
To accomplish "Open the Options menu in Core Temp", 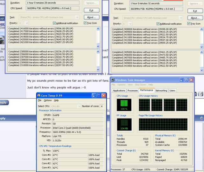I will pyautogui.click(x=47, y=100).
